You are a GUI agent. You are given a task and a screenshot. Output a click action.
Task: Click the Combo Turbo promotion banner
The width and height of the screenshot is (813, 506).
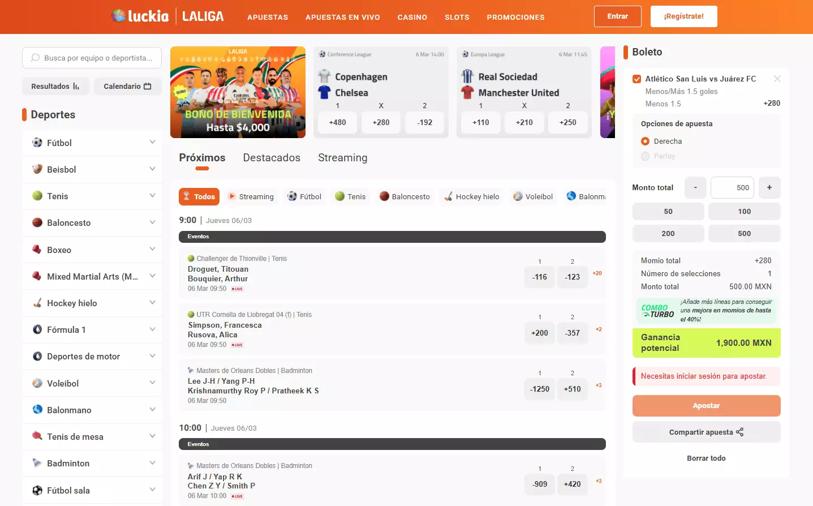tap(706, 311)
